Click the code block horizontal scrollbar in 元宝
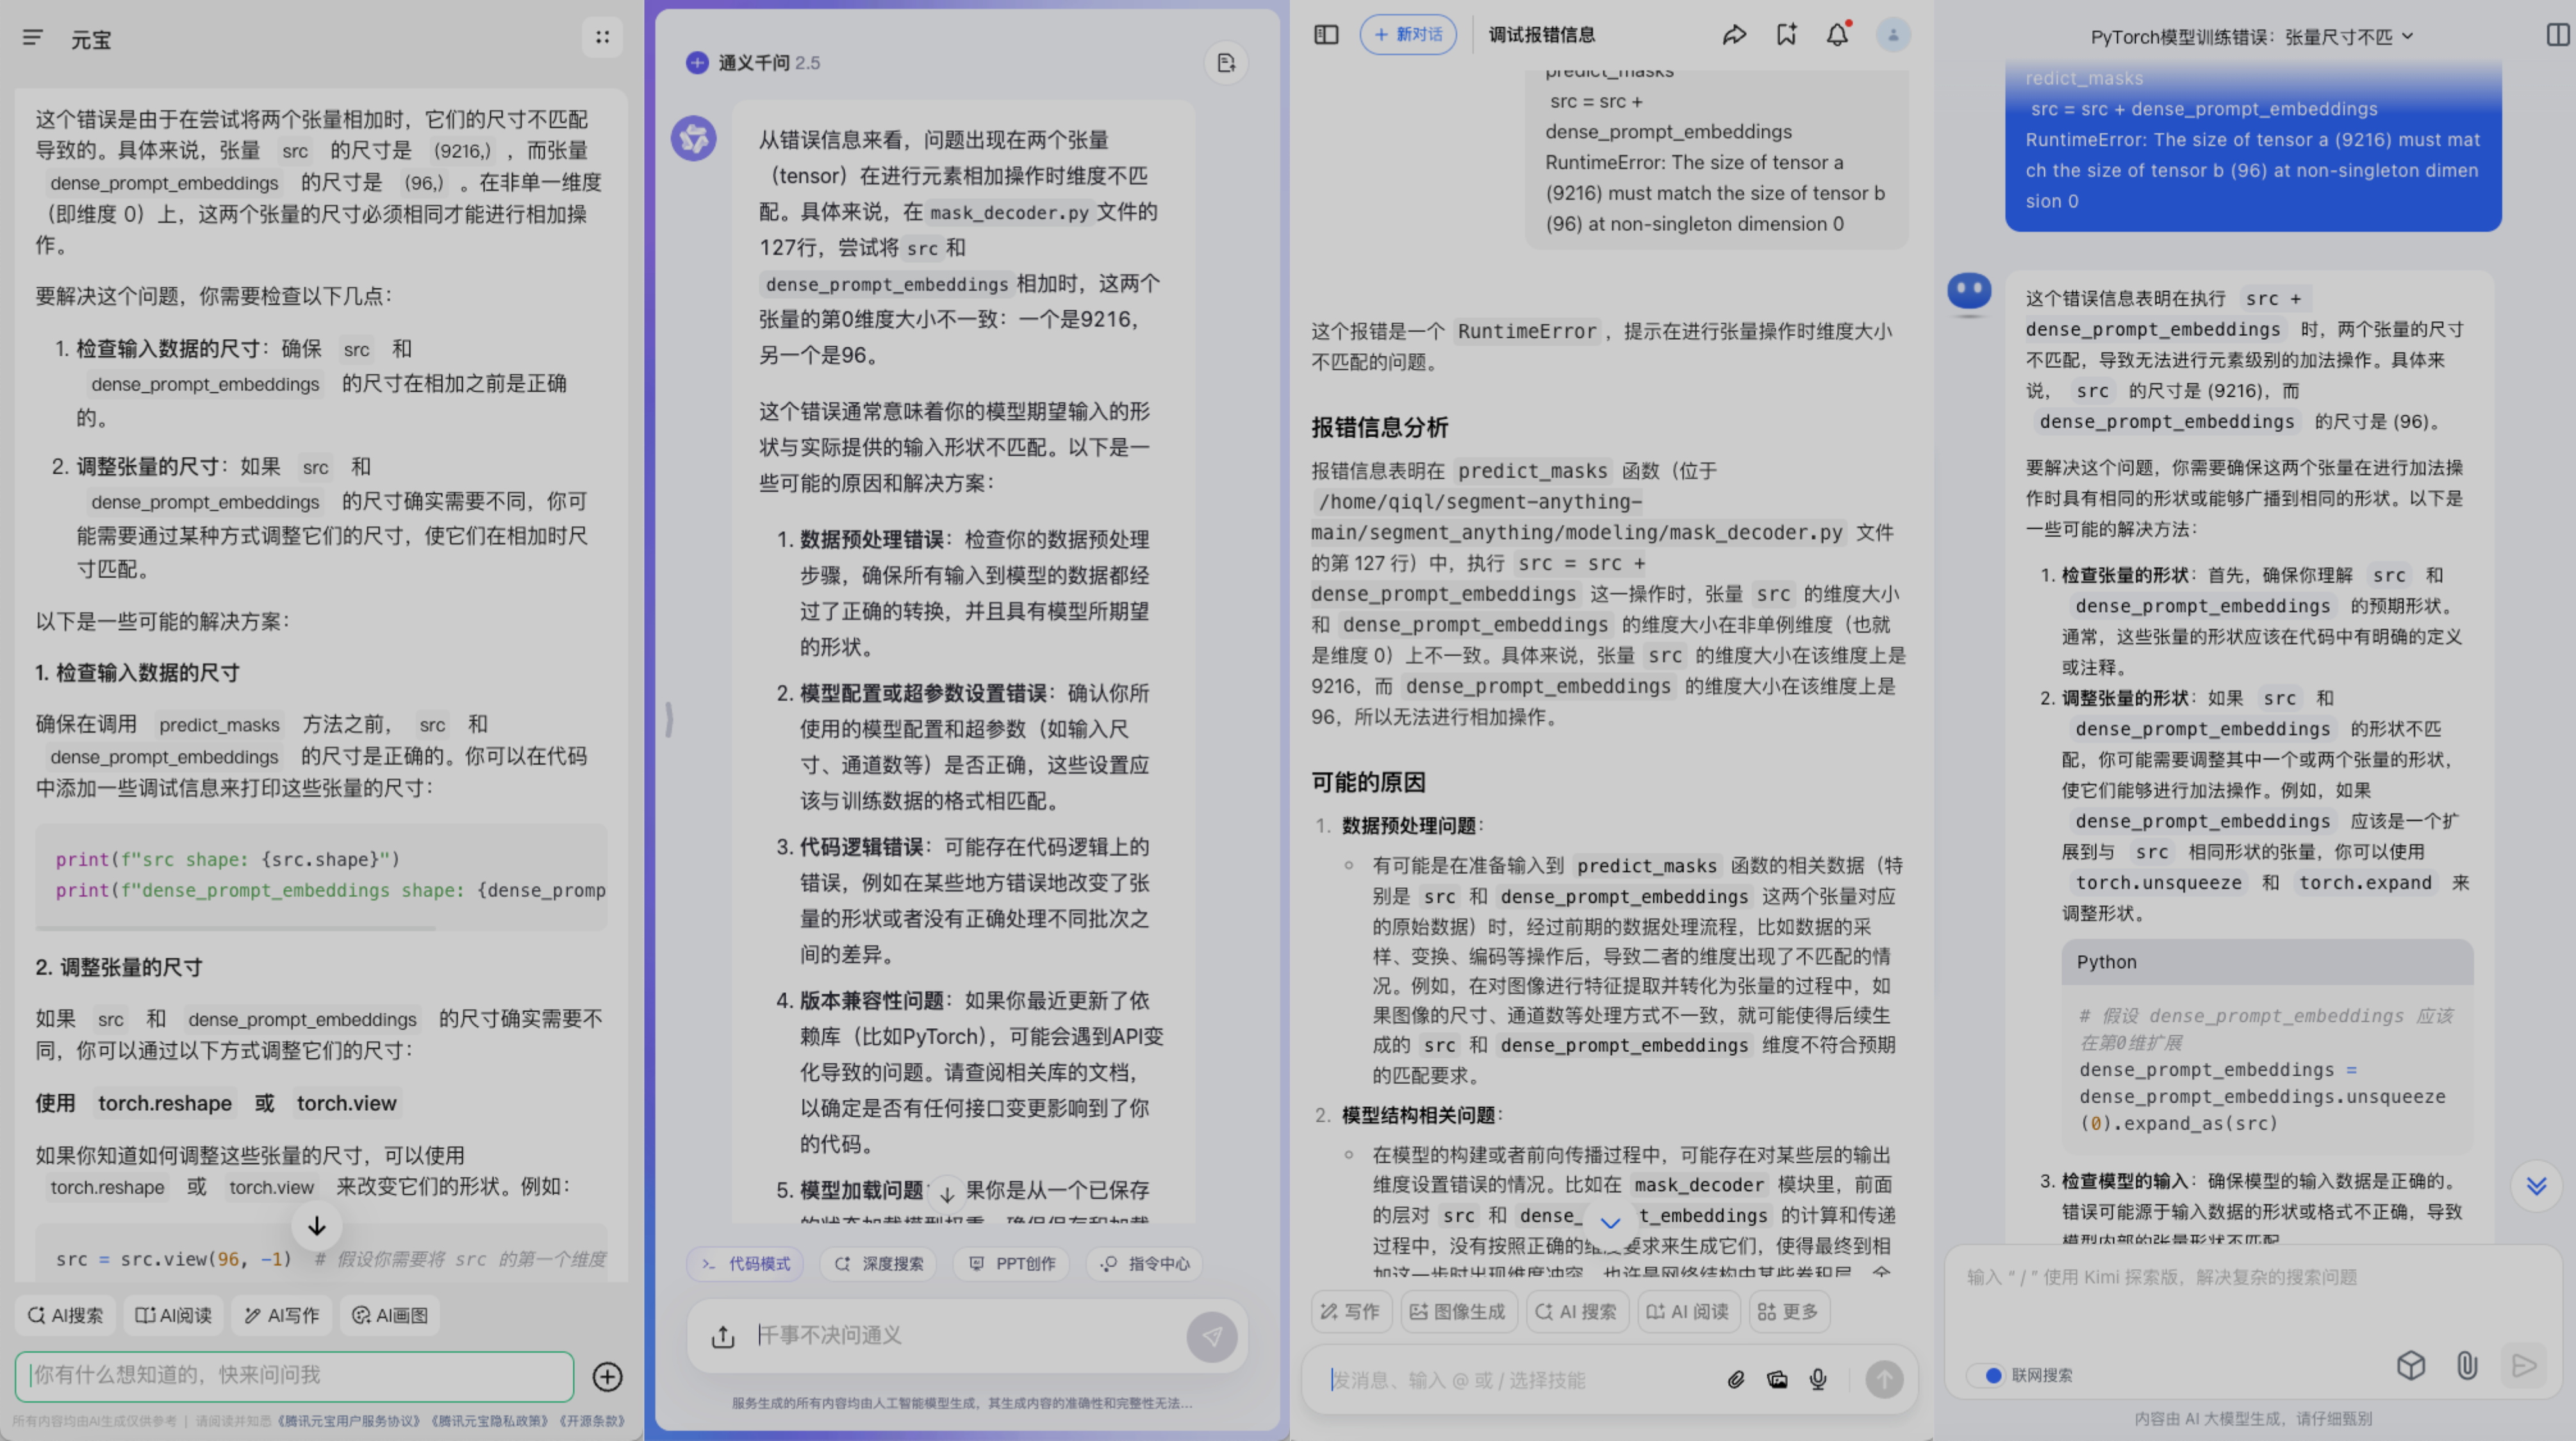Image resolution: width=2576 pixels, height=1441 pixels. (x=236, y=928)
